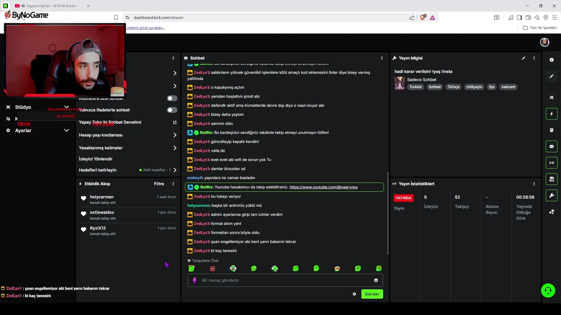Viewport: 561px width, 315px height.
Task: Open the document page icon in right sidebar
Action: (x=551, y=130)
